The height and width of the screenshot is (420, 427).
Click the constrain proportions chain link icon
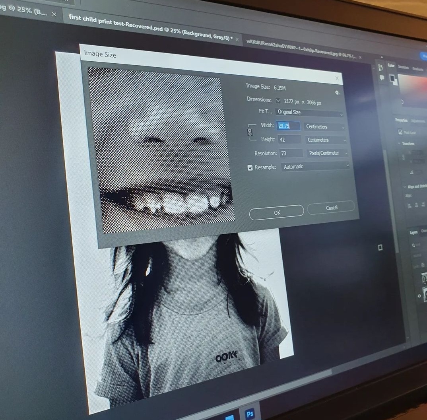(250, 132)
